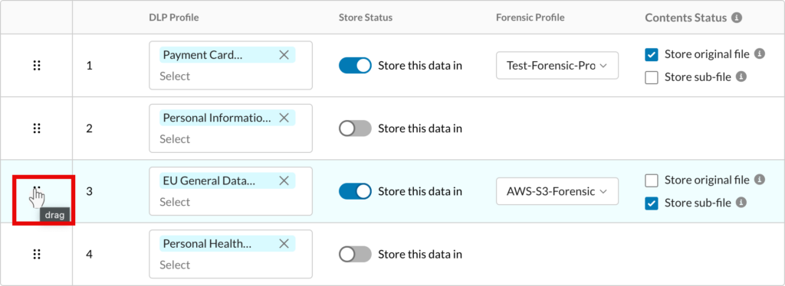Enable Store this data toggle in row 2
785x286 pixels.
click(355, 128)
